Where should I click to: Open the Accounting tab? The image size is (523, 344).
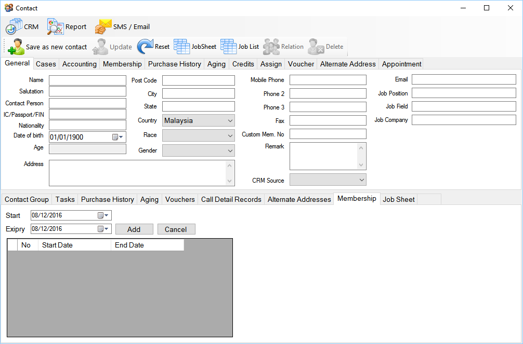[80, 64]
